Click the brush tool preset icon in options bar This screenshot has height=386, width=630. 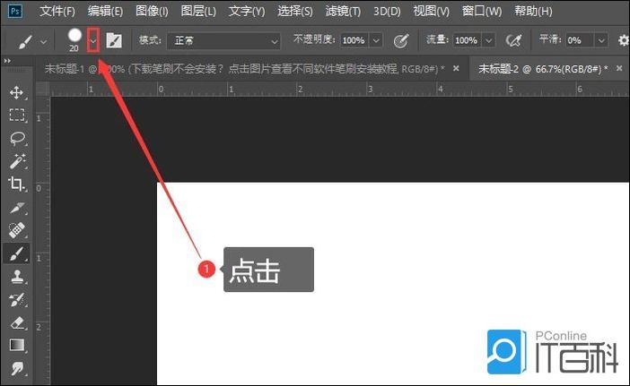click(x=25, y=40)
